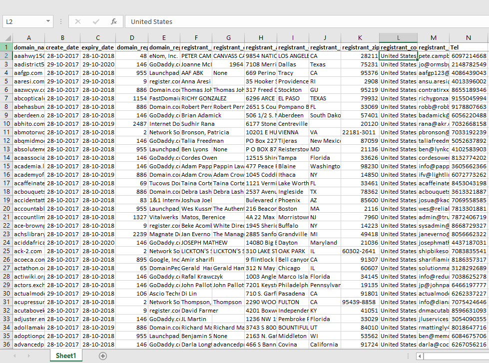The image size is (489, 363).
Task: Open the Name Box dropdown arrow
Action: click(x=48, y=21)
